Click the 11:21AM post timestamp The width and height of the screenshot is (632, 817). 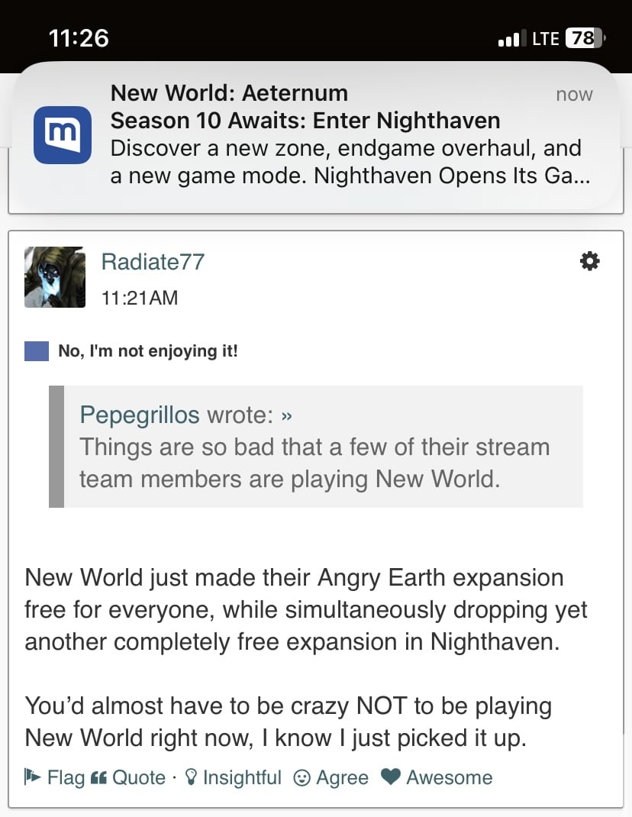point(140,298)
